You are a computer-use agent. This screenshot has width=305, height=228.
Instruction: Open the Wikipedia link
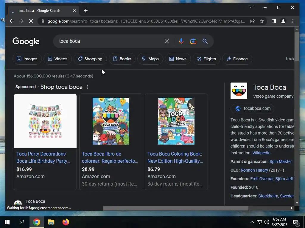click(x=261, y=153)
